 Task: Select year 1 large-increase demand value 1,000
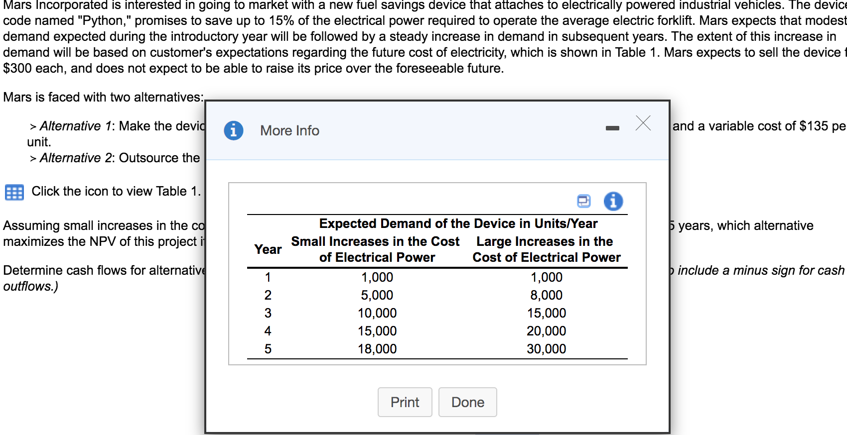(547, 277)
